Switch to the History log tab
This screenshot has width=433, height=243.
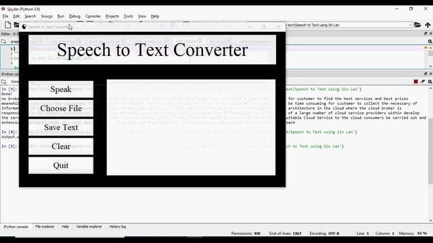point(117,227)
